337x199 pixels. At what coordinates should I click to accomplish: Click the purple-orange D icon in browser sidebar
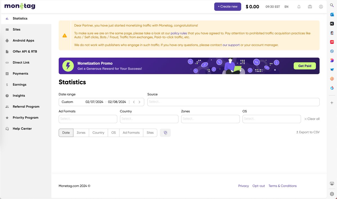click(332, 60)
